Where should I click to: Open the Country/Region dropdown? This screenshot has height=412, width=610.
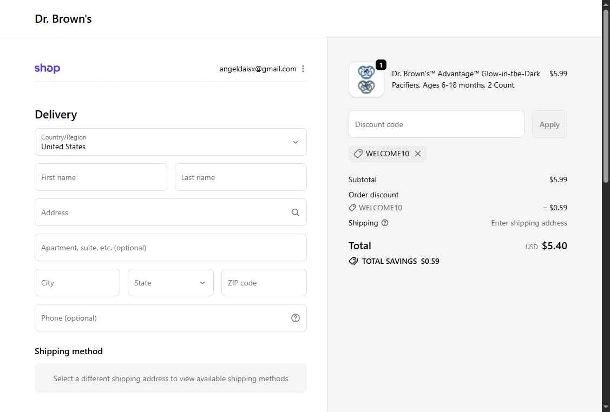coord(170,142)
